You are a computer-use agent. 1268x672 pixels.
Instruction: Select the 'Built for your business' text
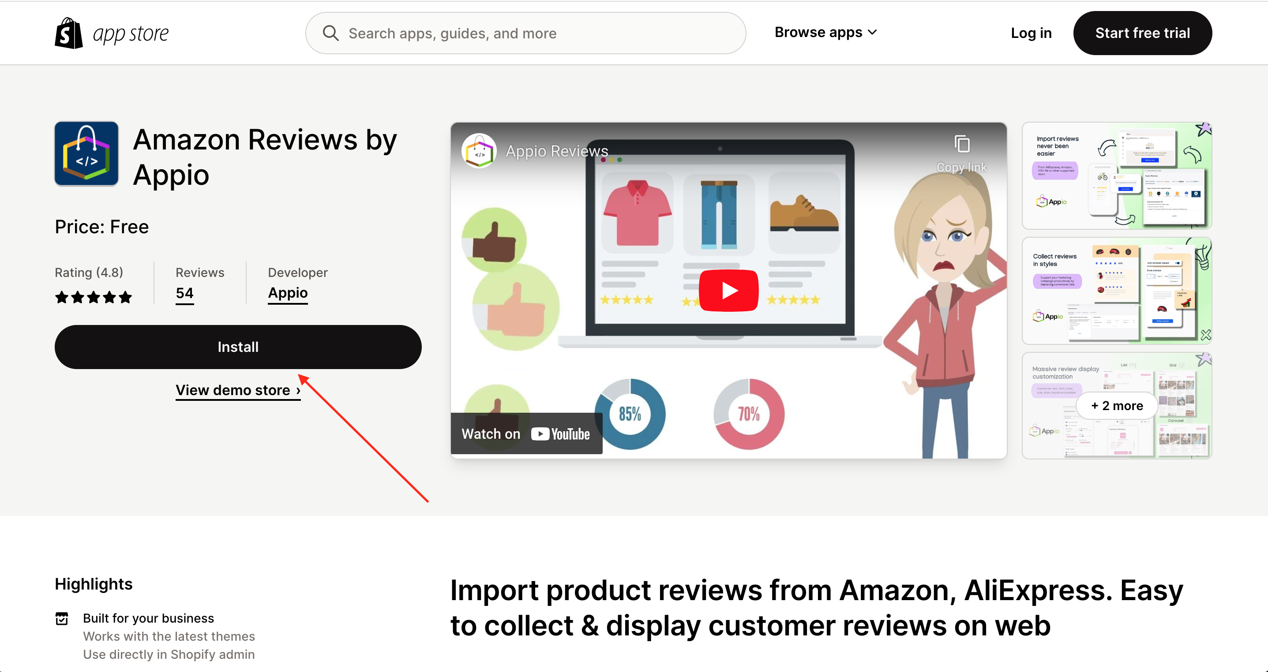point(148,618)
